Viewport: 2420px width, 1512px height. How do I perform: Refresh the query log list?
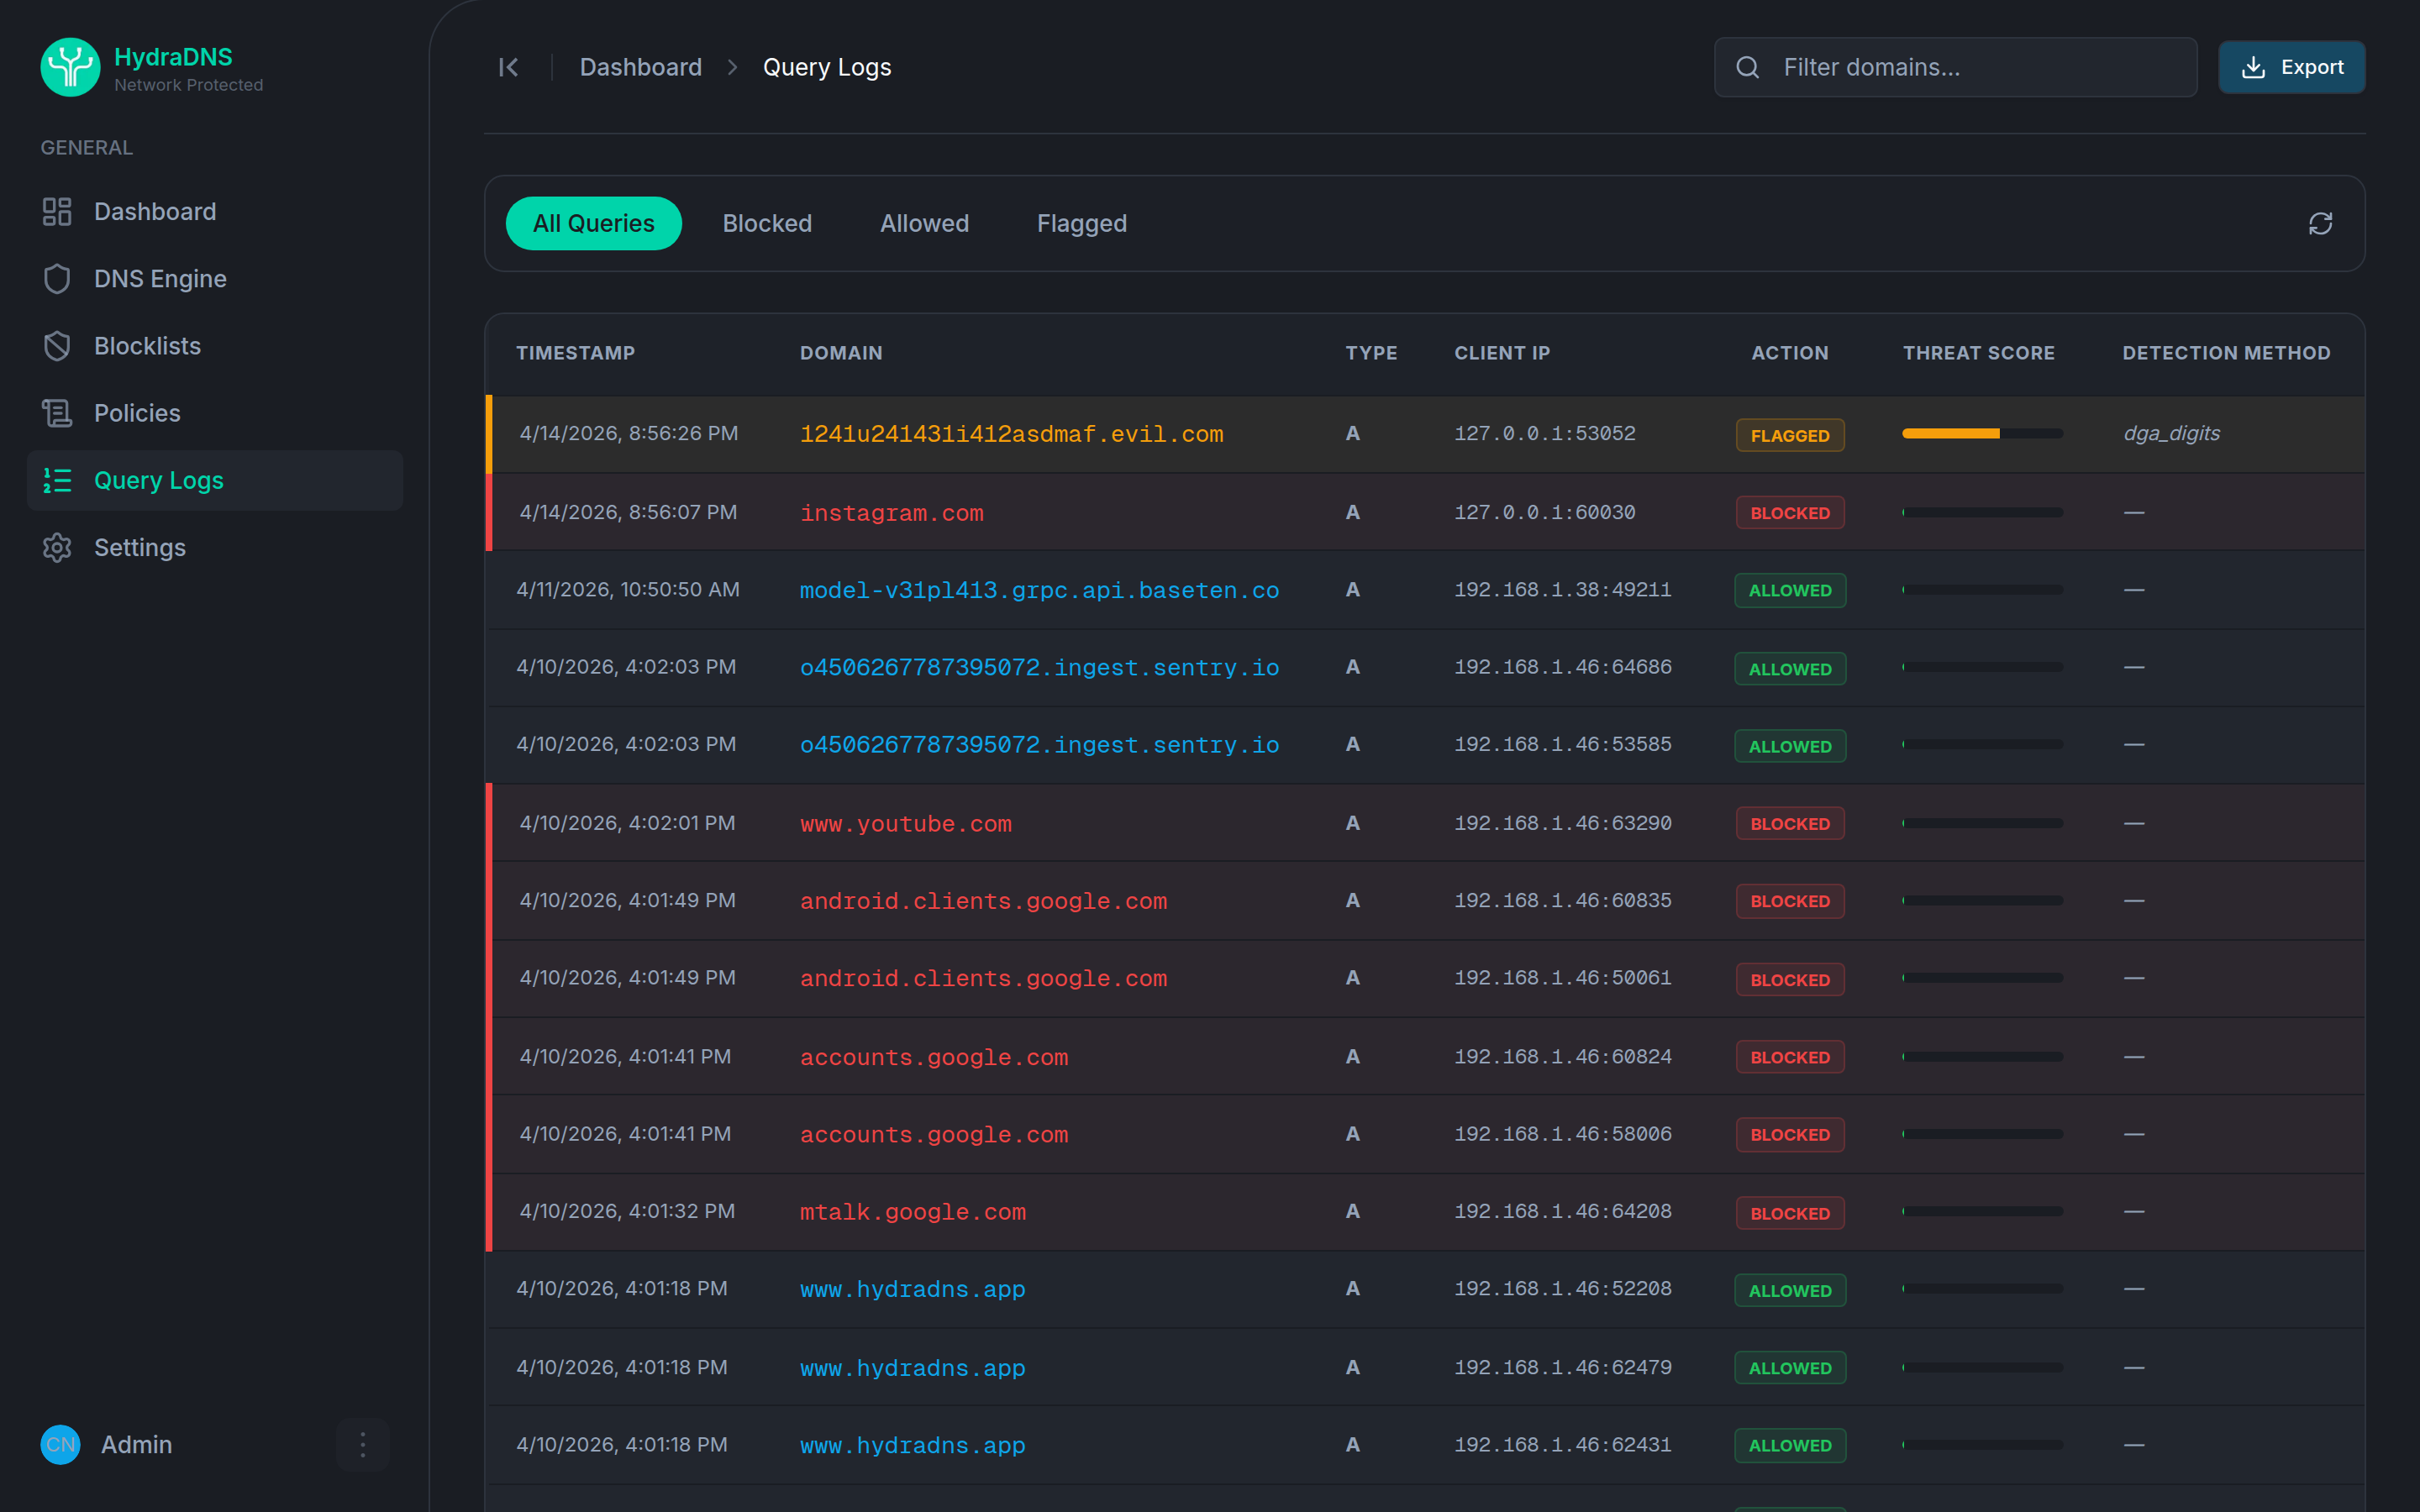(2320, 223)
